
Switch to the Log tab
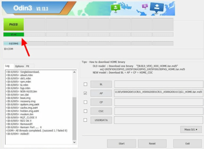pyautogui.click(x=7, y=66)
